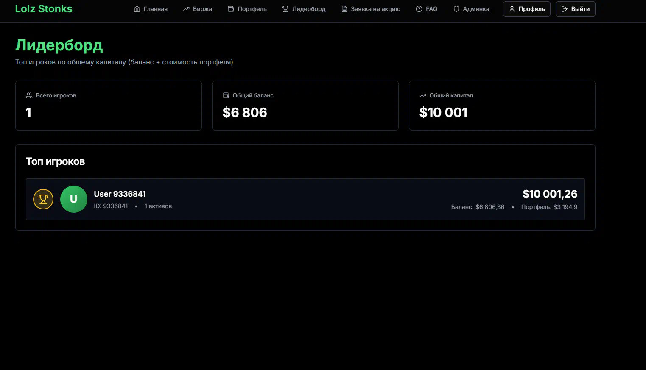646x370 pixels.
Task: Click the gold trophy rank badge
Action: pyautogui.click(x=43, y=199)
